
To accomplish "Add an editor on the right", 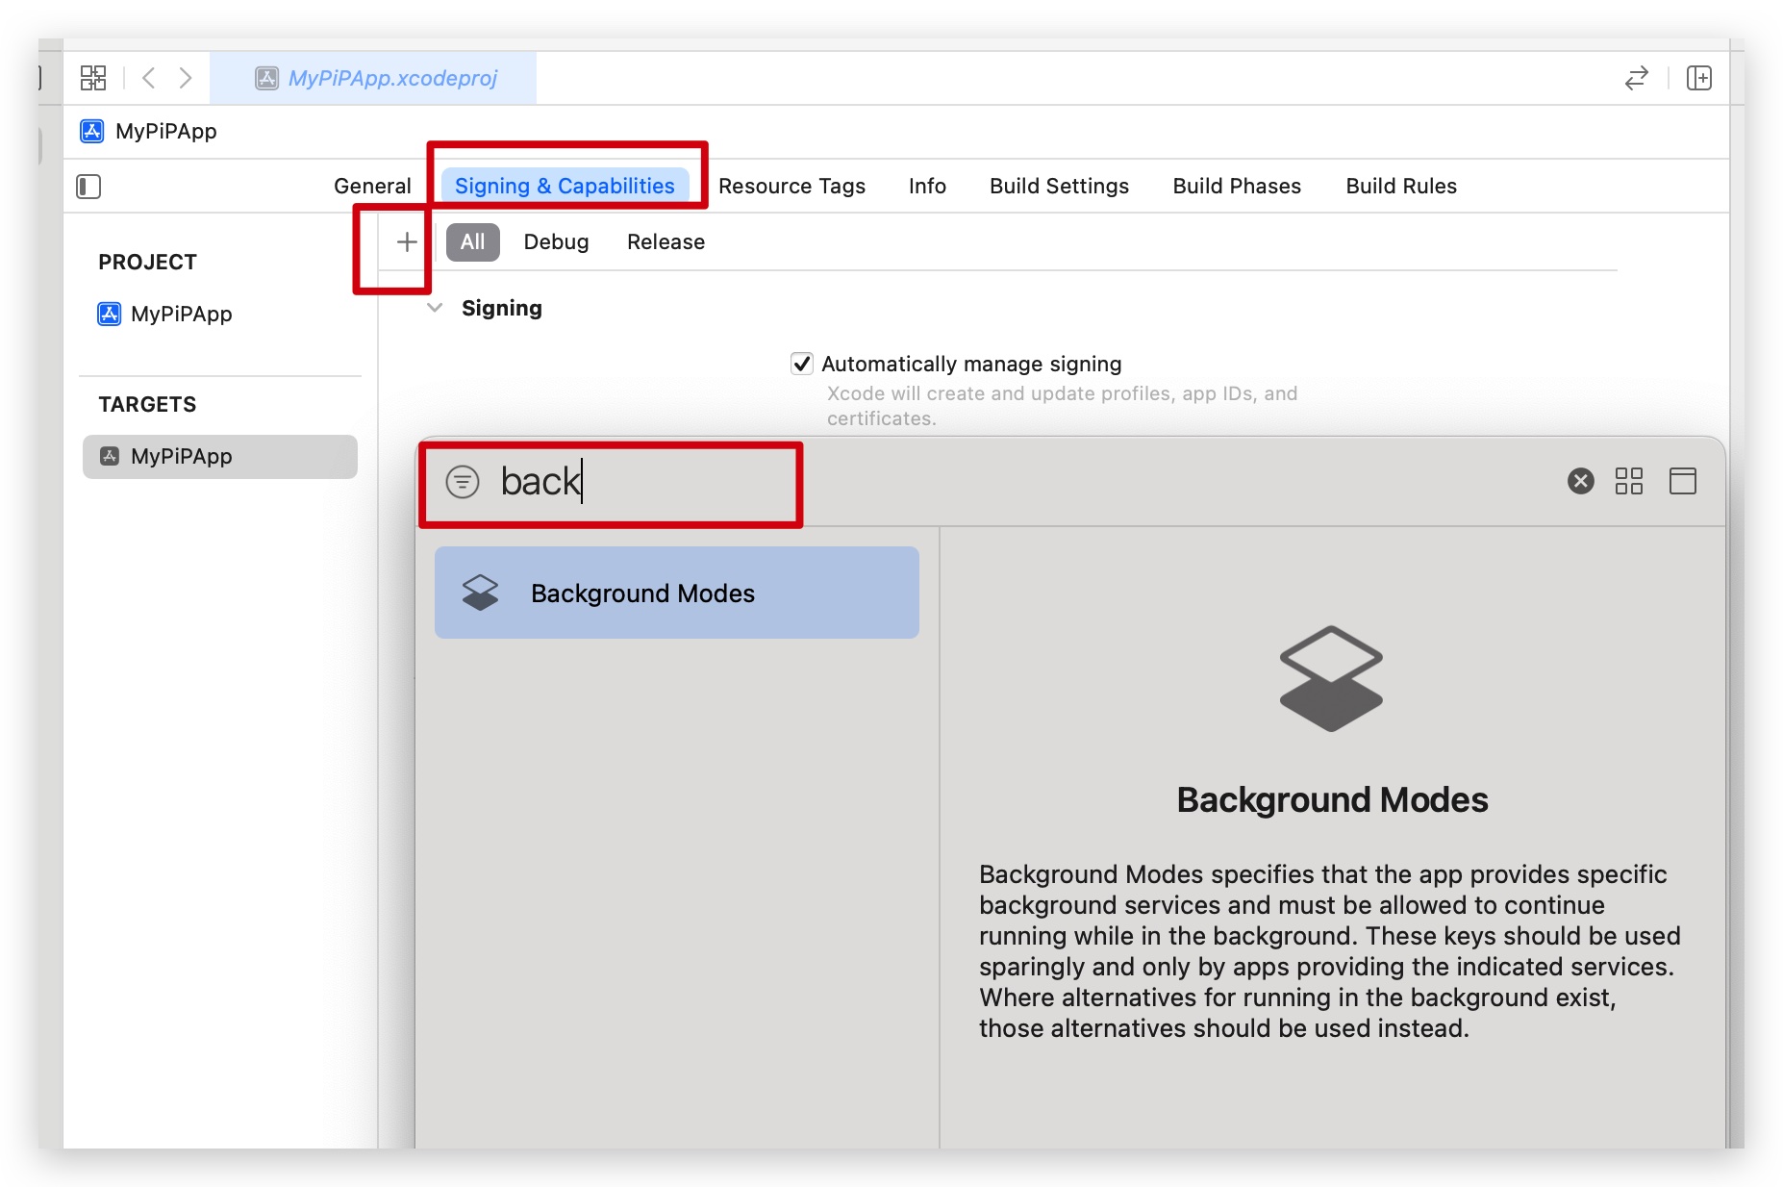I will click(x=1699, y=78).
